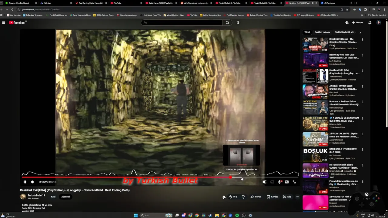This screenshot has width=388, height=218.
Task: Open the Resident Evil Recap video thumbnail
Action: pos(315,45)
